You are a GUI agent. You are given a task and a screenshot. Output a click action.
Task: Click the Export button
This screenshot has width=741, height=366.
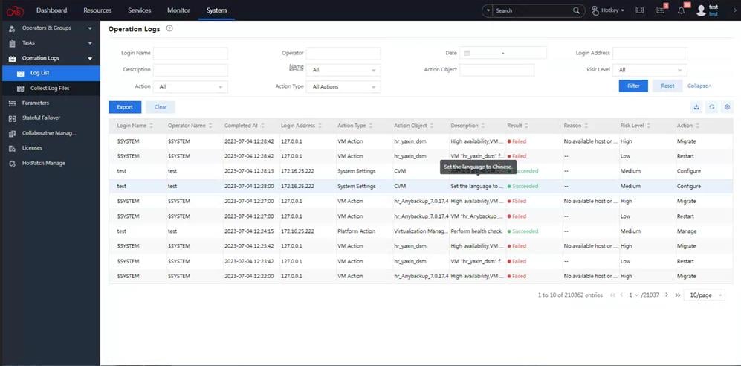click(x=125, y=107)
